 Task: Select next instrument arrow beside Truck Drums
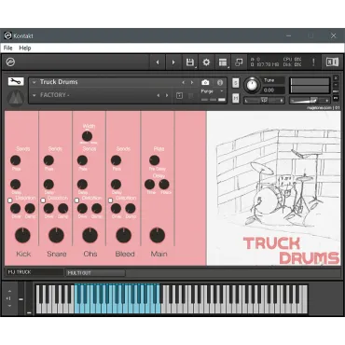click(192, 82)
